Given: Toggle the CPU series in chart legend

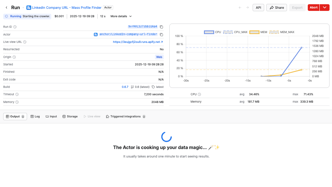Looking at the screenshot, I should click(213, 32).
